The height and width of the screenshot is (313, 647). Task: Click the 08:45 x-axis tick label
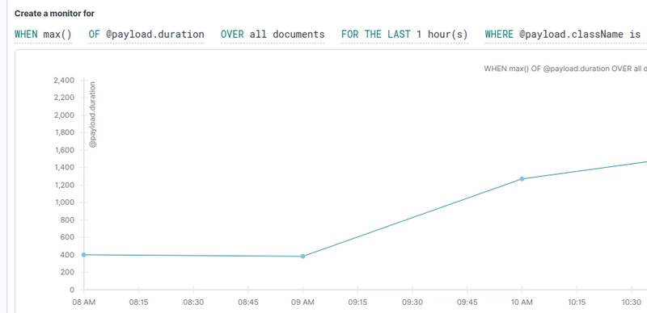click(248, 303)
